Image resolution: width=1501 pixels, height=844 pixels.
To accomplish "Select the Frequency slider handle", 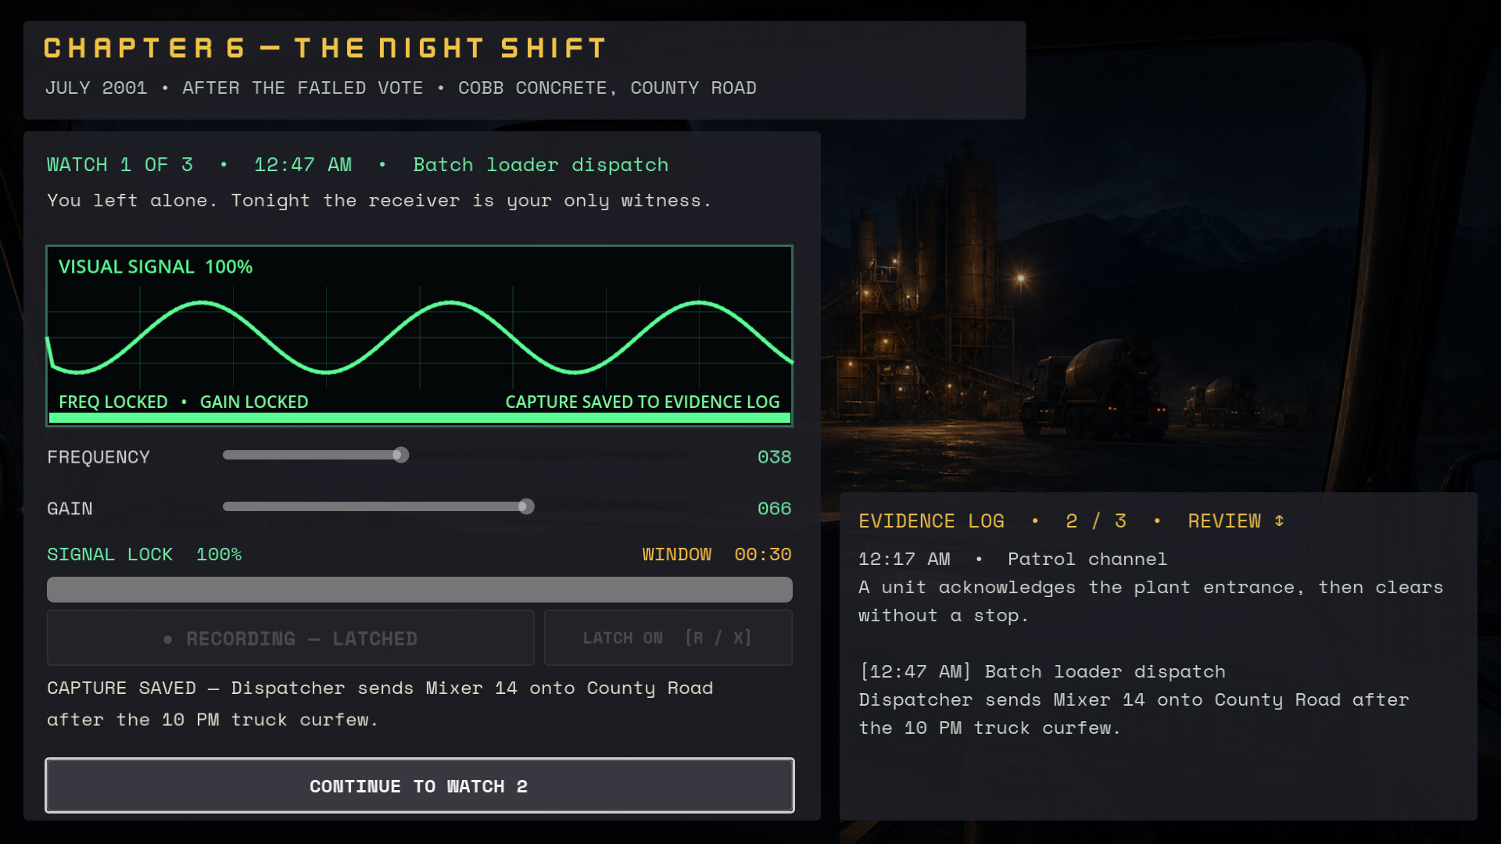I will click(401, 455).
